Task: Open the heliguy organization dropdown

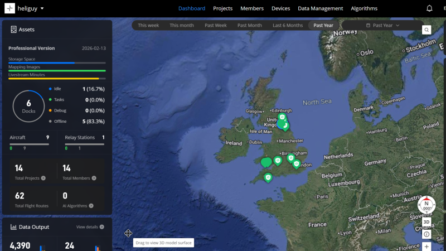Action: click(42, 9)
